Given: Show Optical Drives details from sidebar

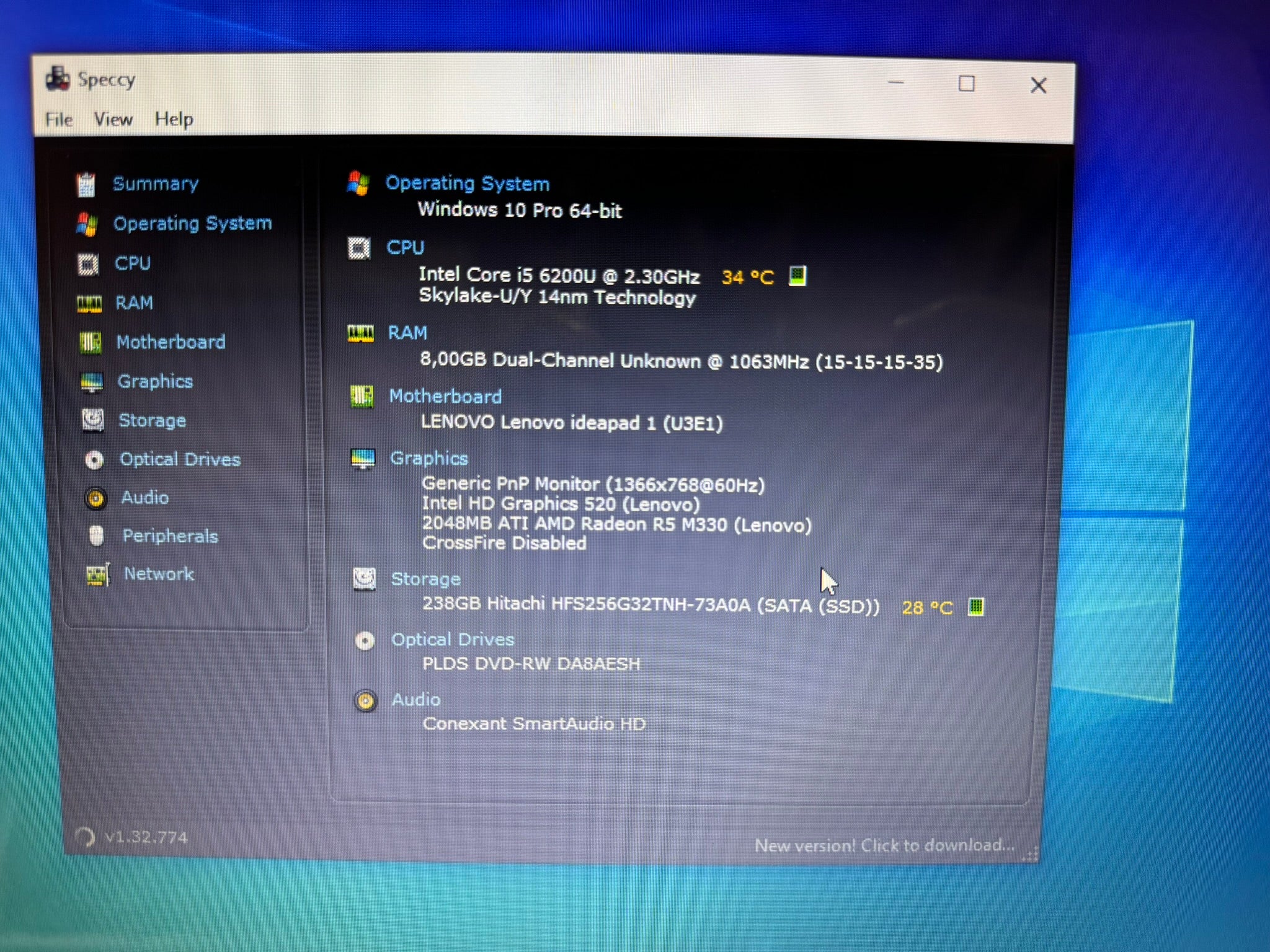Looking at the screenshot, I should [x=180, y=459].
